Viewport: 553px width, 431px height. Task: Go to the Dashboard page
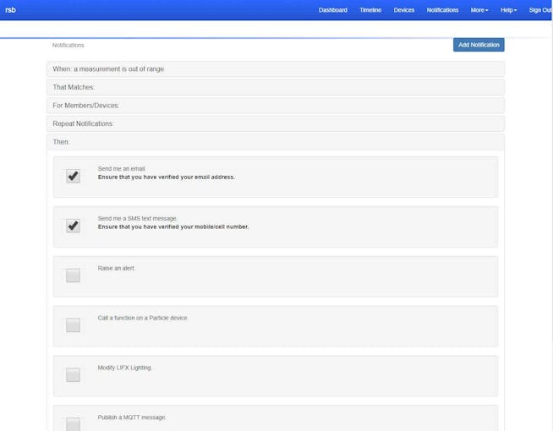tap(333, 10)
